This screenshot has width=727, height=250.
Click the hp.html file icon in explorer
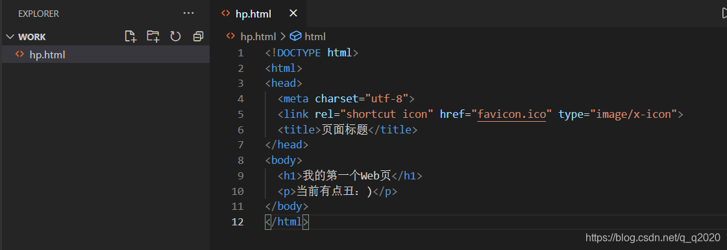pyautogui.click(x=19, y=54)
